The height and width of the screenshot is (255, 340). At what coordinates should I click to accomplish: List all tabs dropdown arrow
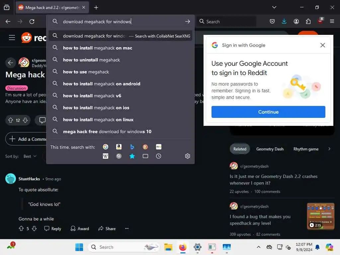coord(274,7)
